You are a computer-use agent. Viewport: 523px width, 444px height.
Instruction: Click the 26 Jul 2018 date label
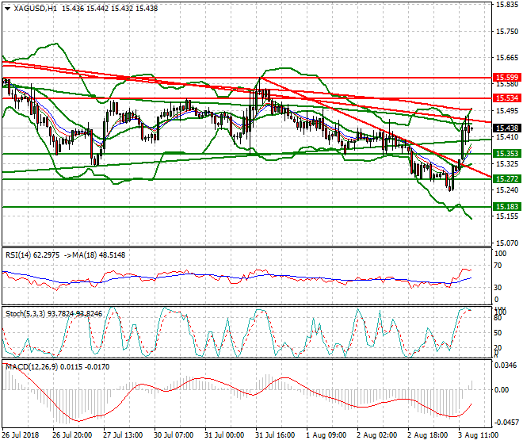[21, 435]
